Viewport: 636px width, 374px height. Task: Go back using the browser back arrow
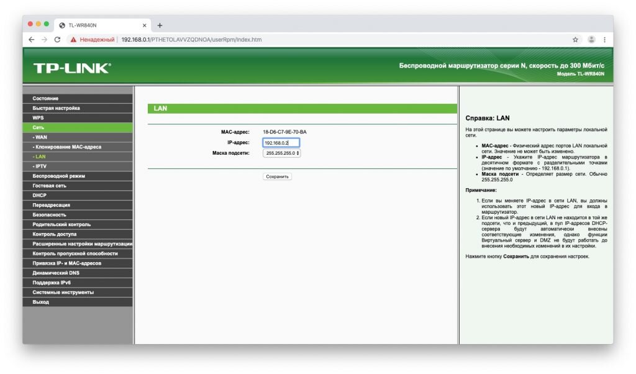point(31,39)
